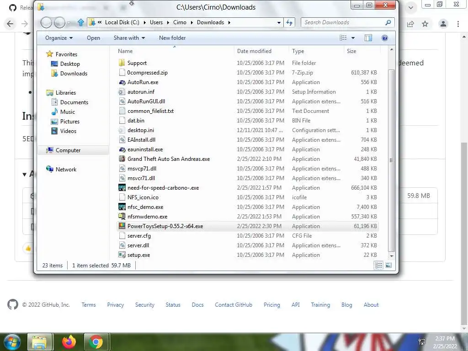Click the Chrome share page icon

[410, 24]
